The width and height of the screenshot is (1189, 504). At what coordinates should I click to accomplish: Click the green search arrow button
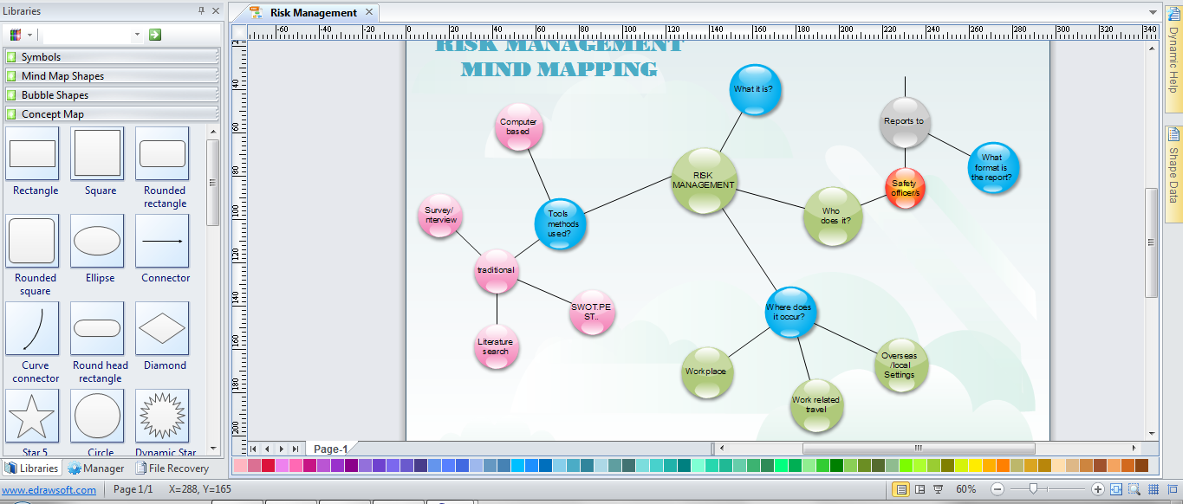pos(154,35)
